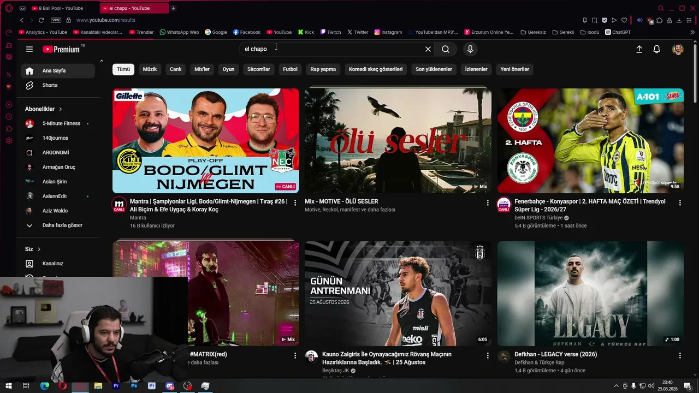Select the Müzik filter chip
The height and width of the screenshot is (393, 699).
(150, 69)
